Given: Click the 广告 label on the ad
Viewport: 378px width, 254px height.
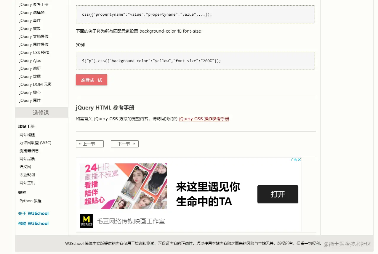Looking at the screenshot, I should point(294,160).
